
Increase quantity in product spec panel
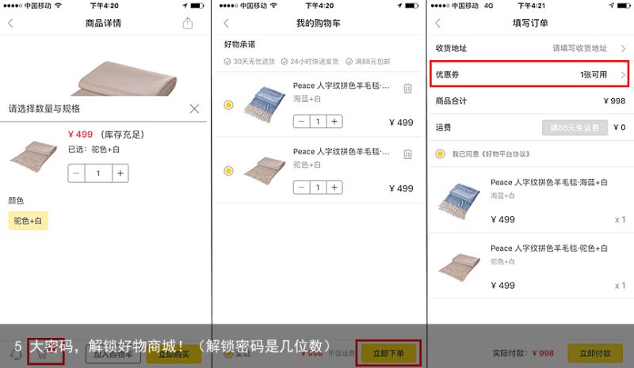(120, 173)
